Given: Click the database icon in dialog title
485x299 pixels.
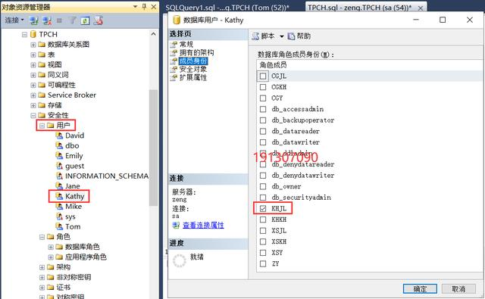Looking at the screenshot, I should [x=177, y=20].
